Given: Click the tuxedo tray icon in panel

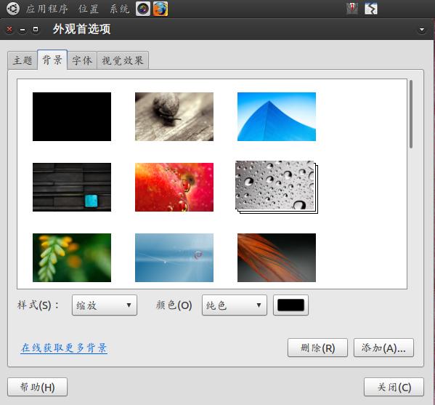Looking at the screenshot, I should coord(352,8).
